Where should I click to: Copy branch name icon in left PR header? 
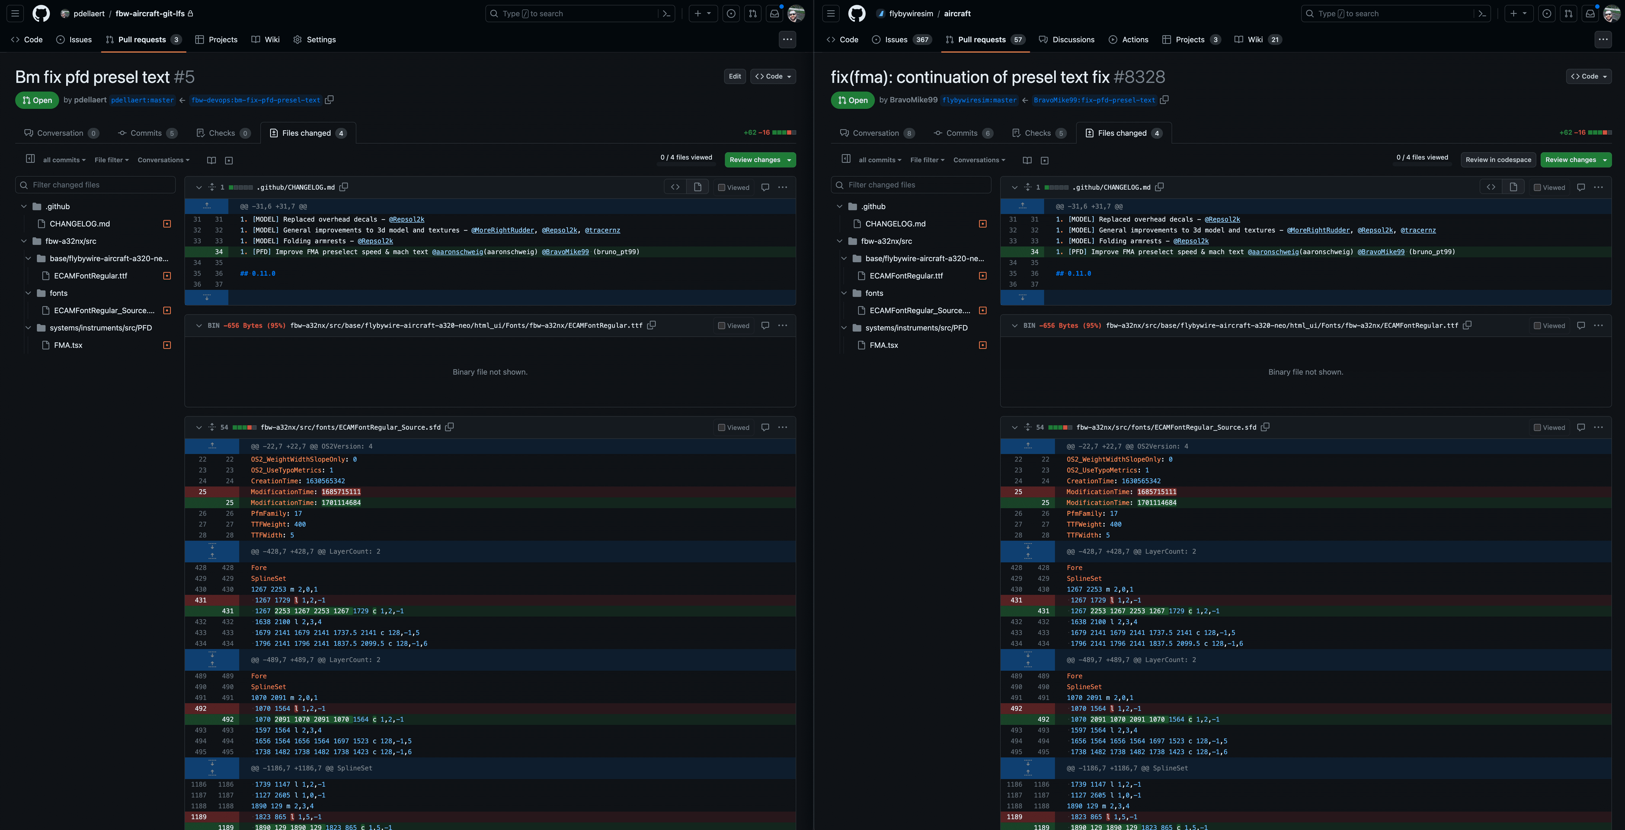point(329,100)
